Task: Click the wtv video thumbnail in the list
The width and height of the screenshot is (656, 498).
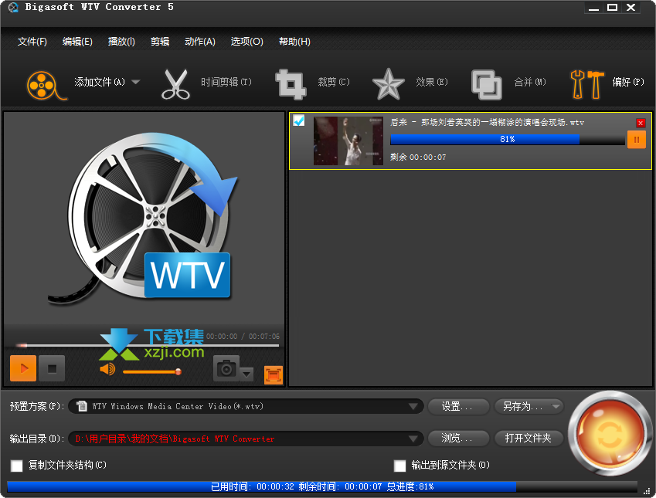Action: (x=348, y=141)
